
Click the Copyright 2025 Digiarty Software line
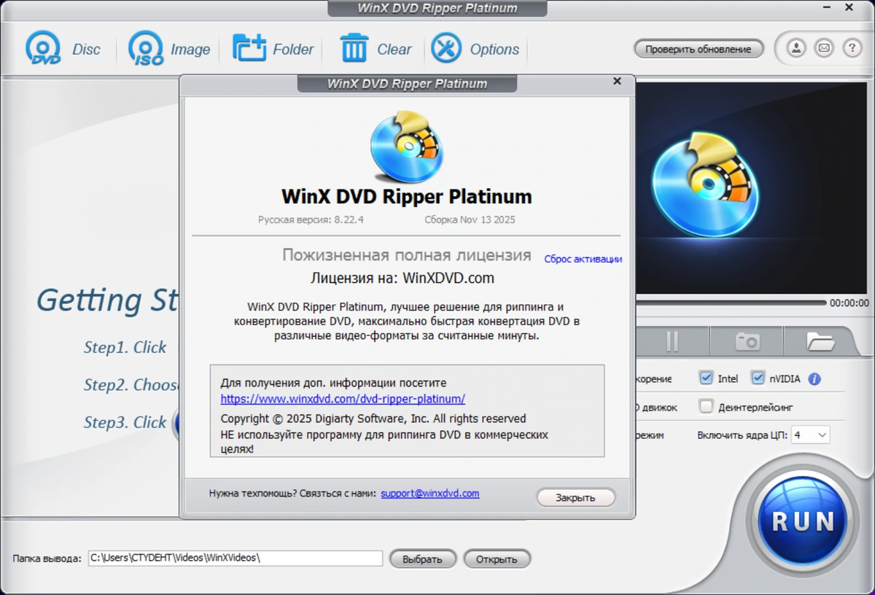click(x=373, y=419)
